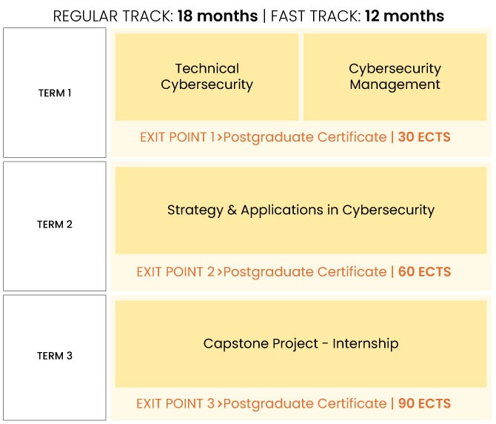Click the TERM 3 box
The image size is (496, 424).
click(x=55, y=358)
